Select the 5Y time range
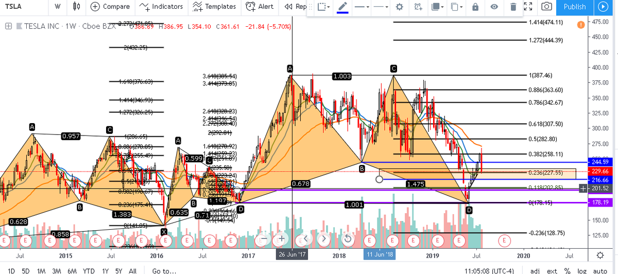 118,270
